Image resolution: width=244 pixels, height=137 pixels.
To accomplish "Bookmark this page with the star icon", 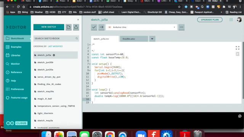I will [179, 7].
